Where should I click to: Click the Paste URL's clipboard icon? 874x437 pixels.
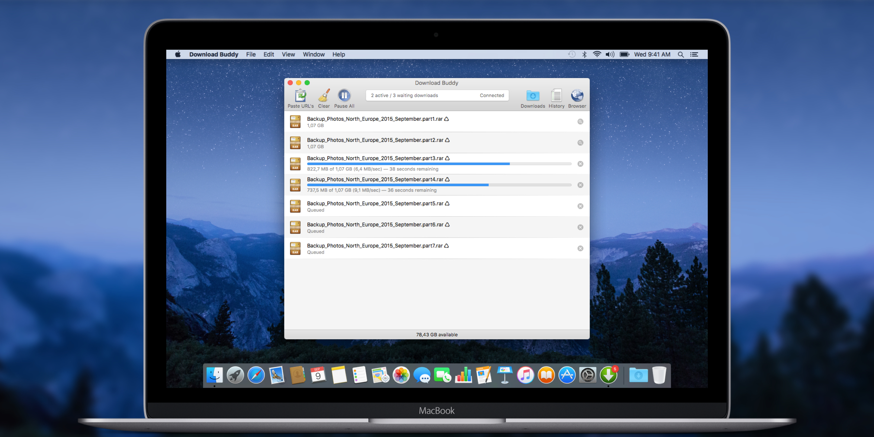point(301,96)
